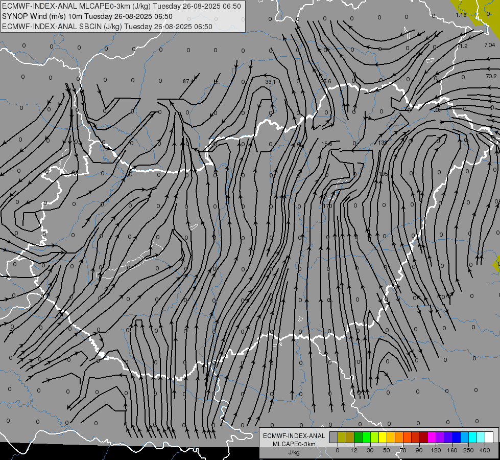Click the MLCAPE0-3km legend caption
This screenshot has height=460, width=500.
[294, 444]
